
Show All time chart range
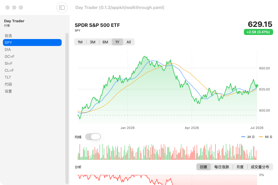(x=129, y=42)
